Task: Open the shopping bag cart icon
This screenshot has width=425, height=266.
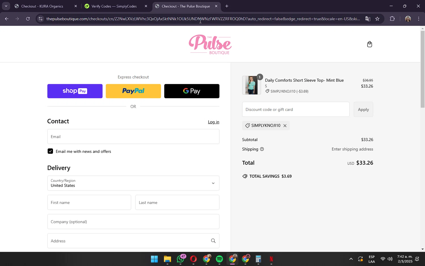Action: click(x=369, y=44)
